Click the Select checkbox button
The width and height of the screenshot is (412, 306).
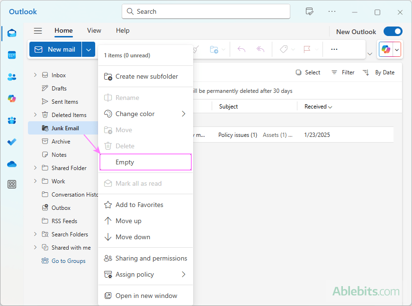point(308,72)
